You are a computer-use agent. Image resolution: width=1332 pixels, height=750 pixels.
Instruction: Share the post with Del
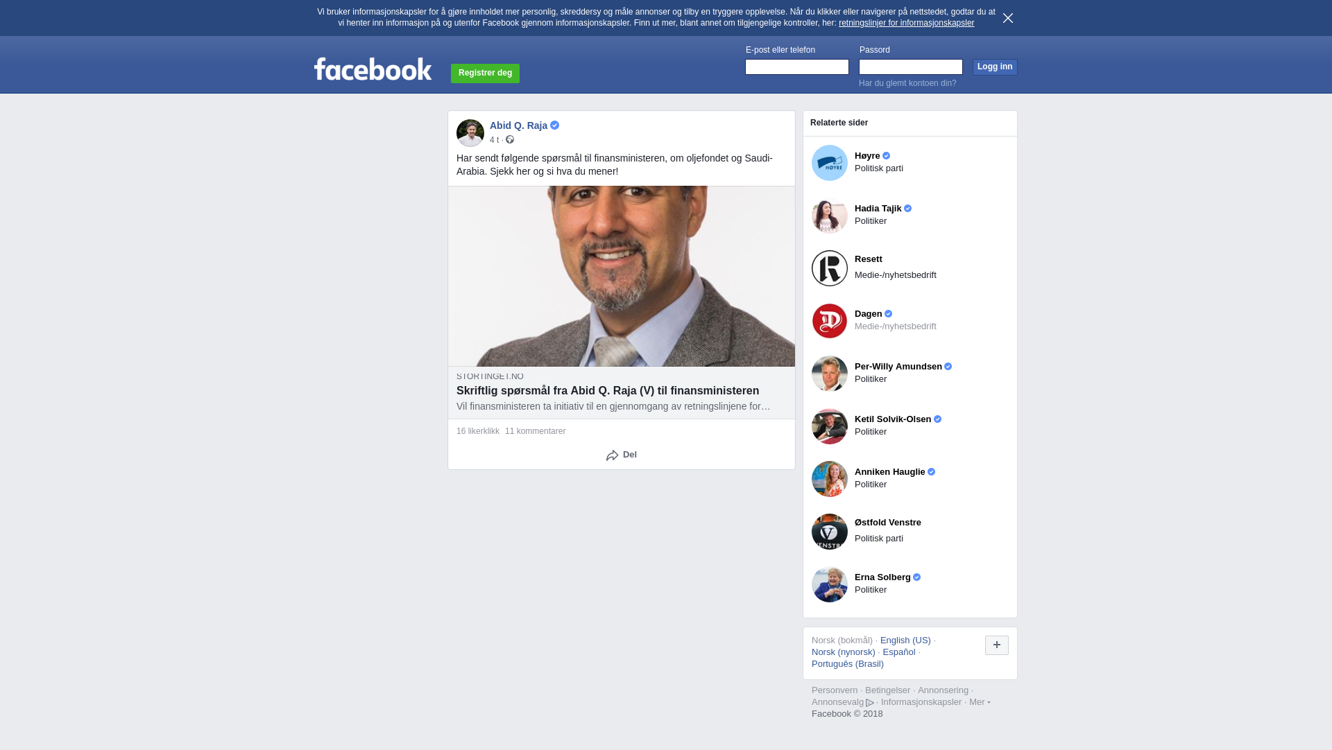[x=622, y=455]
